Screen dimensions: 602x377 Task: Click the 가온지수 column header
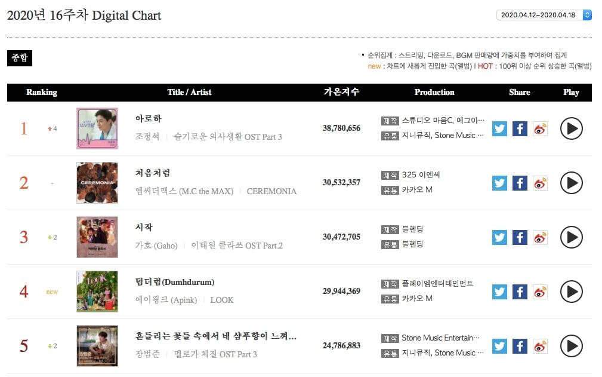coord(341,92)
